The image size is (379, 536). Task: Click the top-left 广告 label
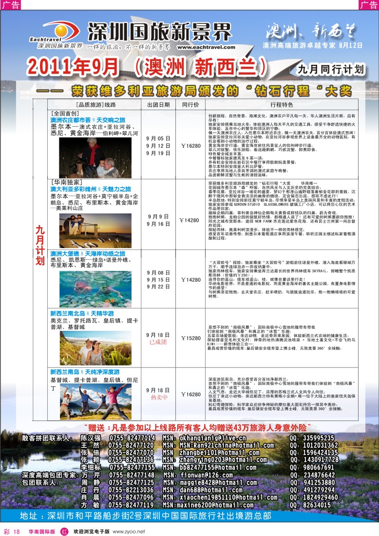point(11,5)
